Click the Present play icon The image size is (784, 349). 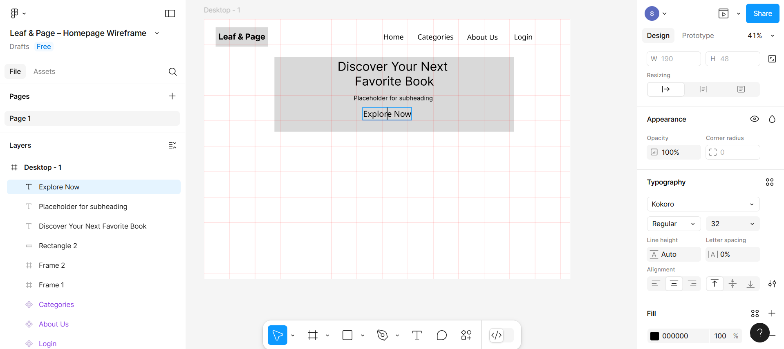point(724,13)
